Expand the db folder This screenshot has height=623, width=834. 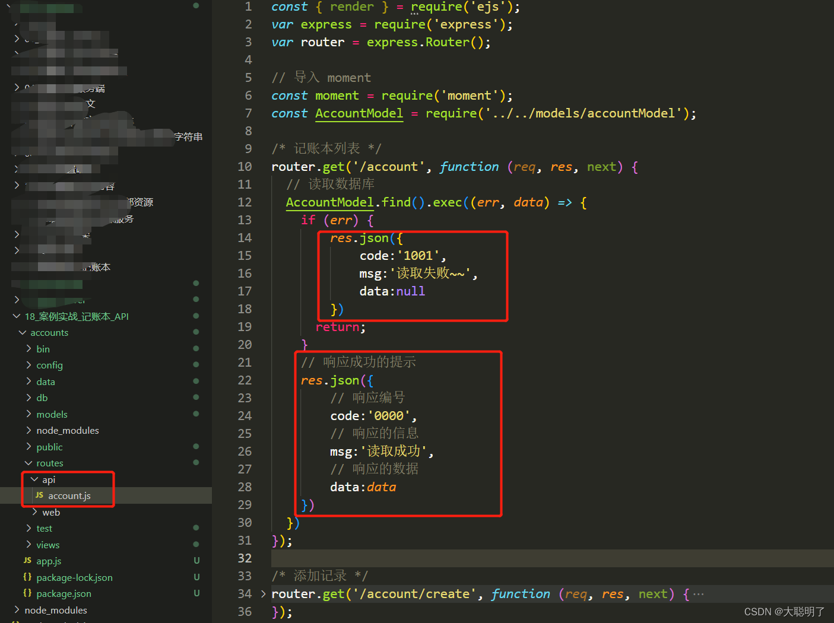tap(28, 398)
